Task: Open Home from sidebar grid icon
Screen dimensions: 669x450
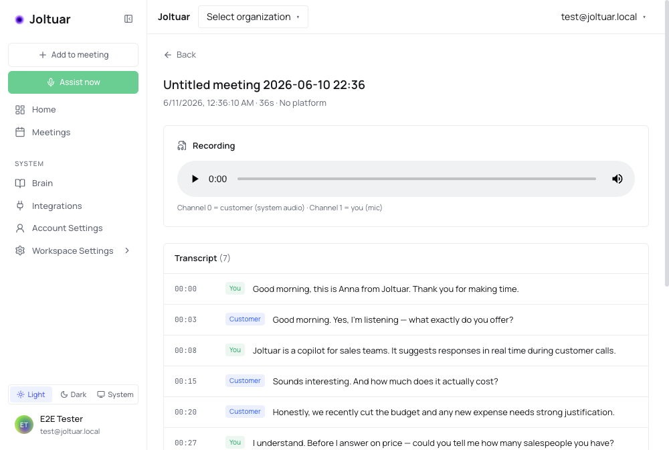Action: [20, 110]
